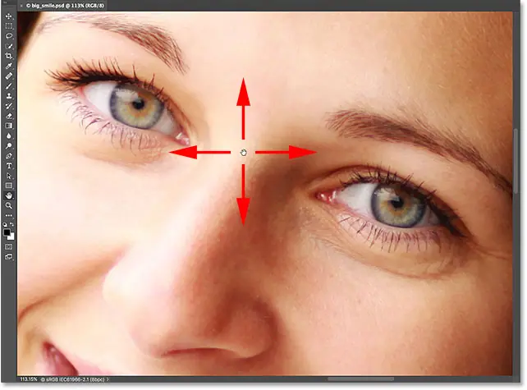Click the horizontal scrollbar thumb
Image resolution: width=527 pixels, height=390 pixels.
[x=360, y=379]
